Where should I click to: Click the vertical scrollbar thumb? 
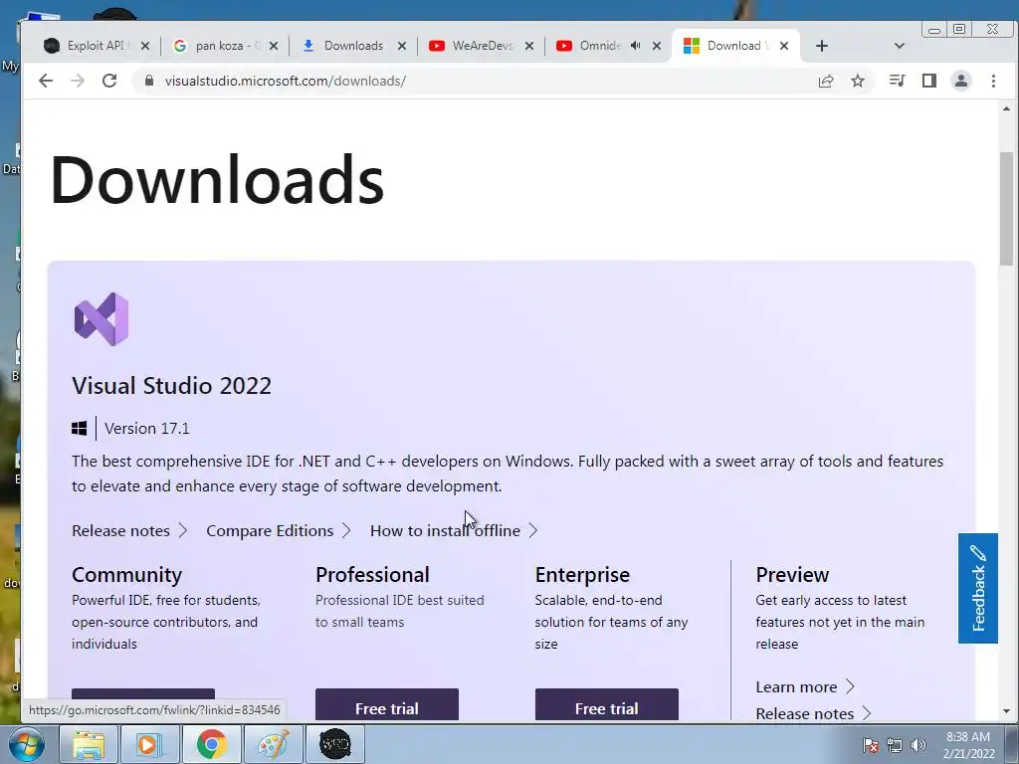1007,209
